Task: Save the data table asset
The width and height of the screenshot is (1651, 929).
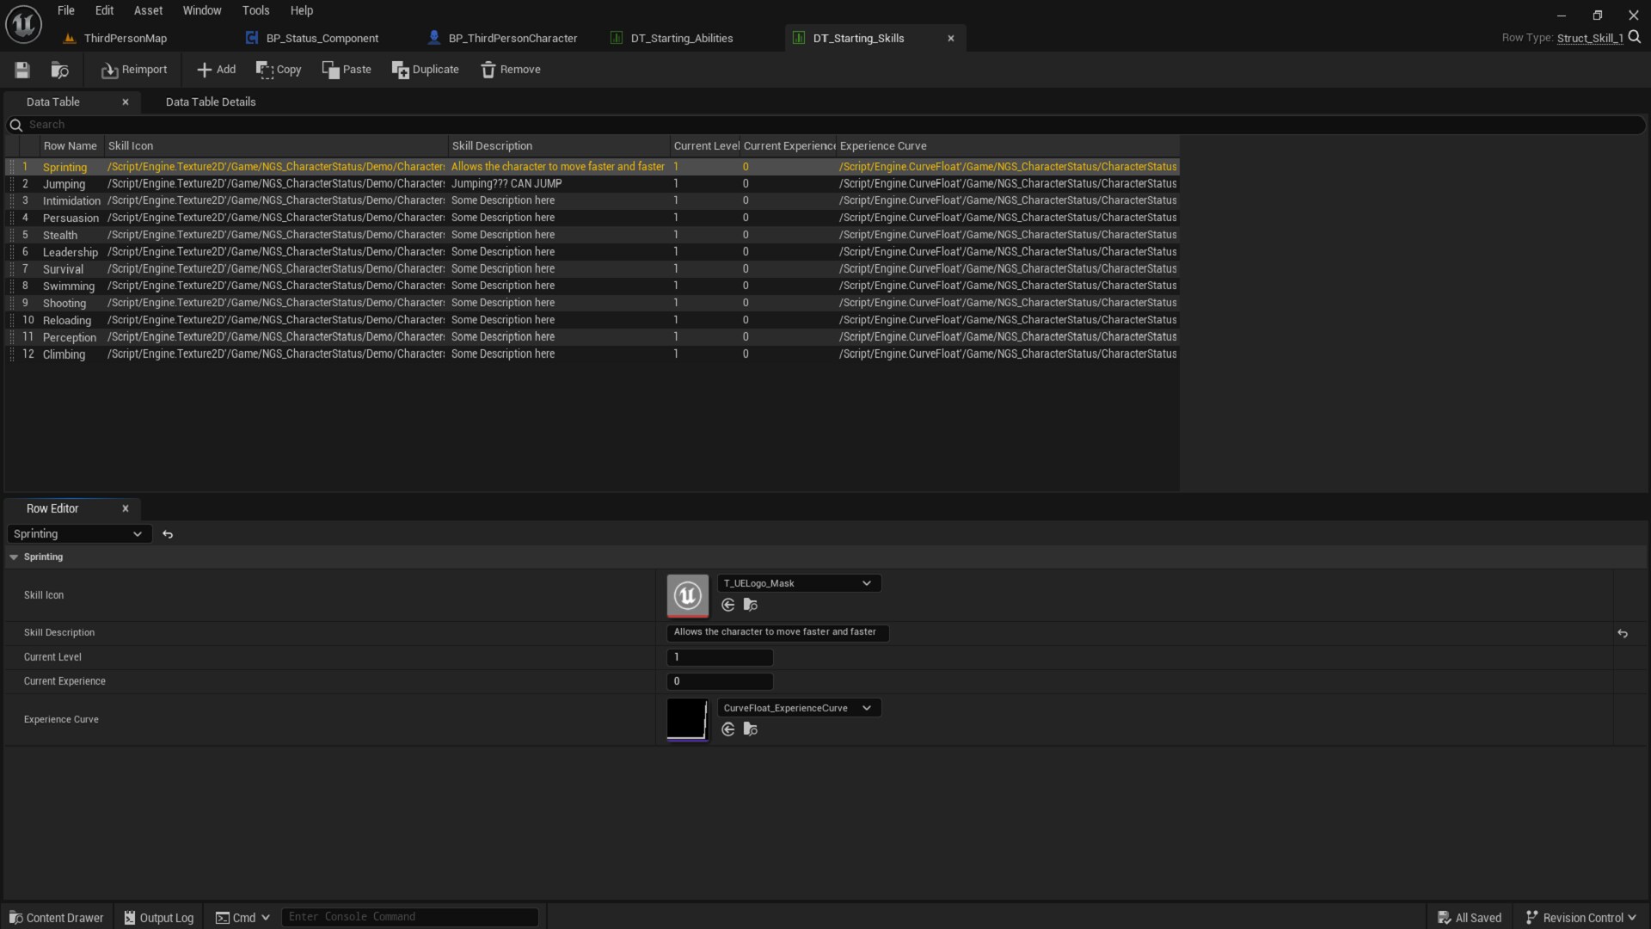Action: pyautogui.click(x=21, y=70)
